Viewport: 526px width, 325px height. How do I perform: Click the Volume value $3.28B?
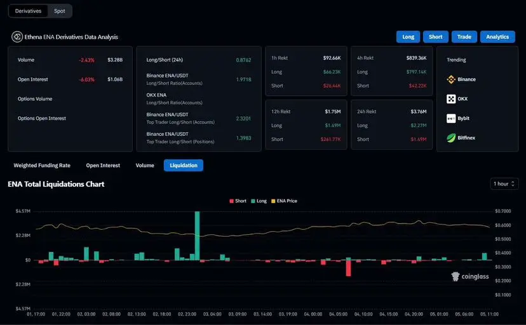[x=115, y=60]
